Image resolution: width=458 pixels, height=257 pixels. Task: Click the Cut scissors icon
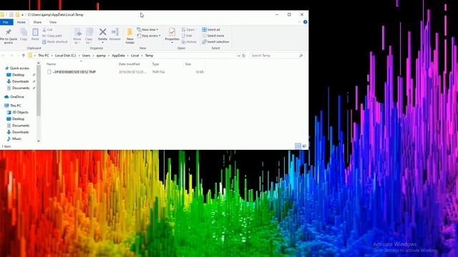tap(44, 30)
